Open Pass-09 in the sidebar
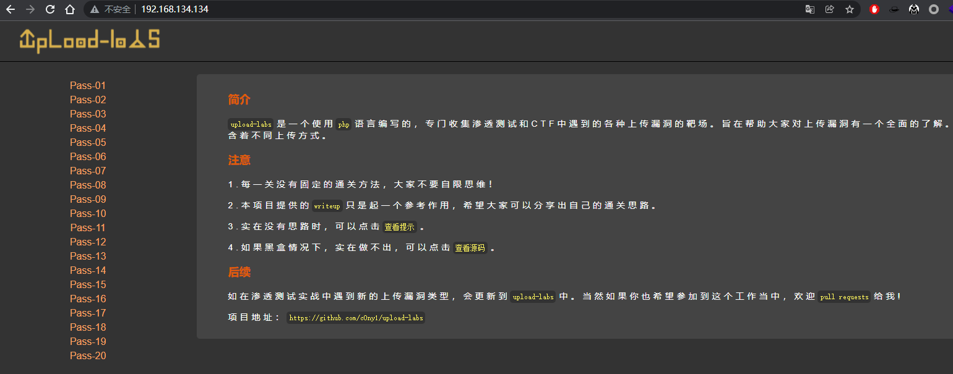 pyautogui.click(x=88, y=199)
